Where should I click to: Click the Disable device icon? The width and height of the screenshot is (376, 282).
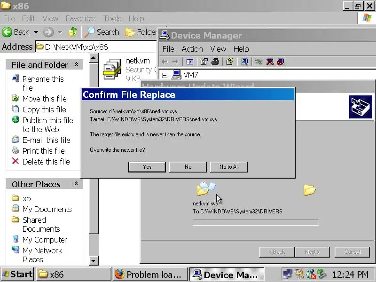click(281, 62)
